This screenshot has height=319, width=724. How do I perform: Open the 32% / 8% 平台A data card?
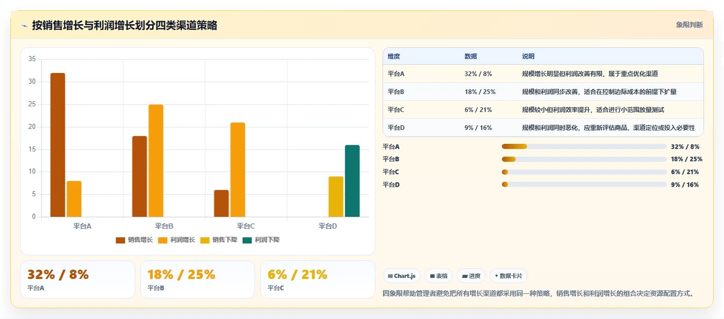78,279
